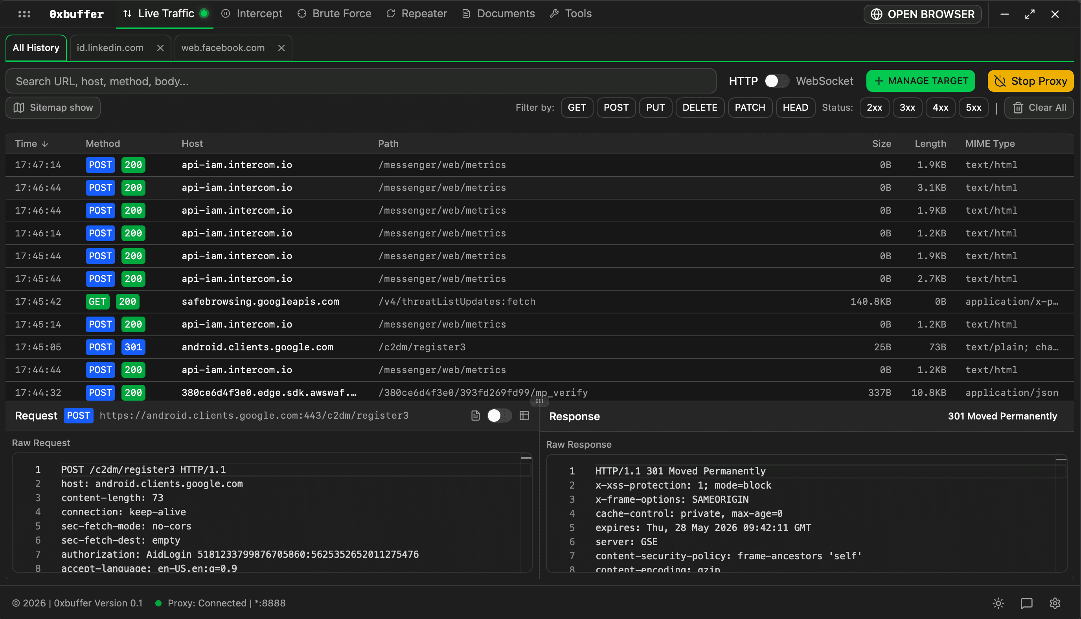This screenshot has height=619, width=1081.
Task: Open the Tools tab
Action: pyautogui.click(x=570, y=14)
